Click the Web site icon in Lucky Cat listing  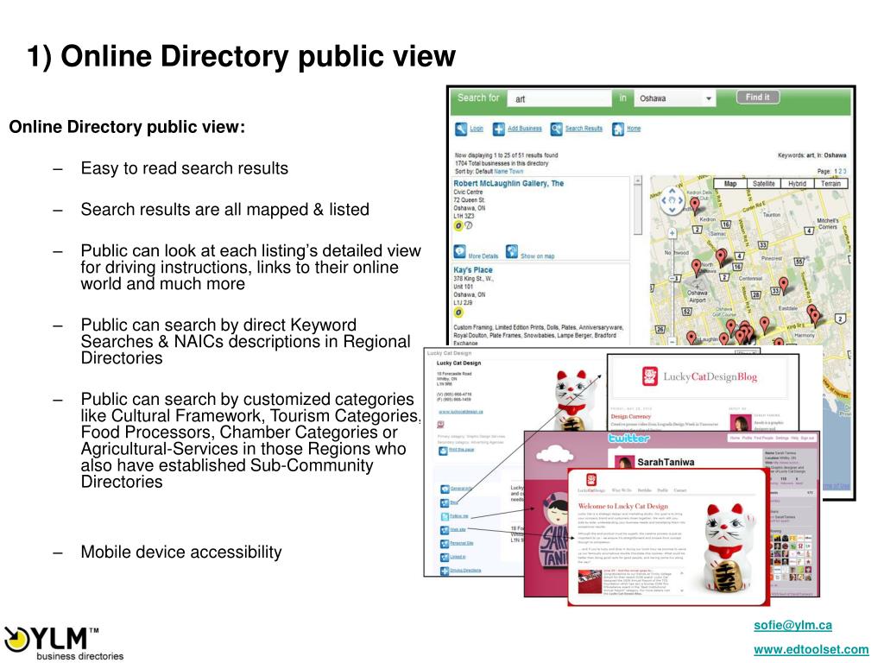(445, 530)
